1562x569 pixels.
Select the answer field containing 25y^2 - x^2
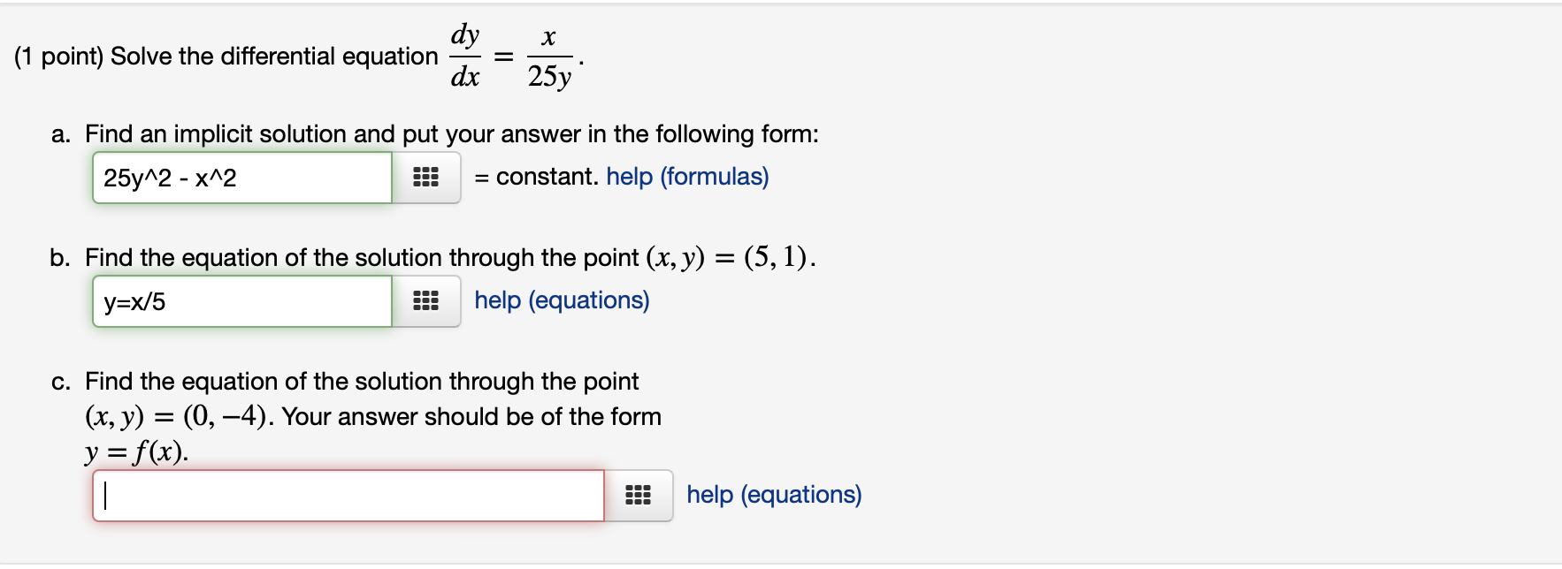241,177
